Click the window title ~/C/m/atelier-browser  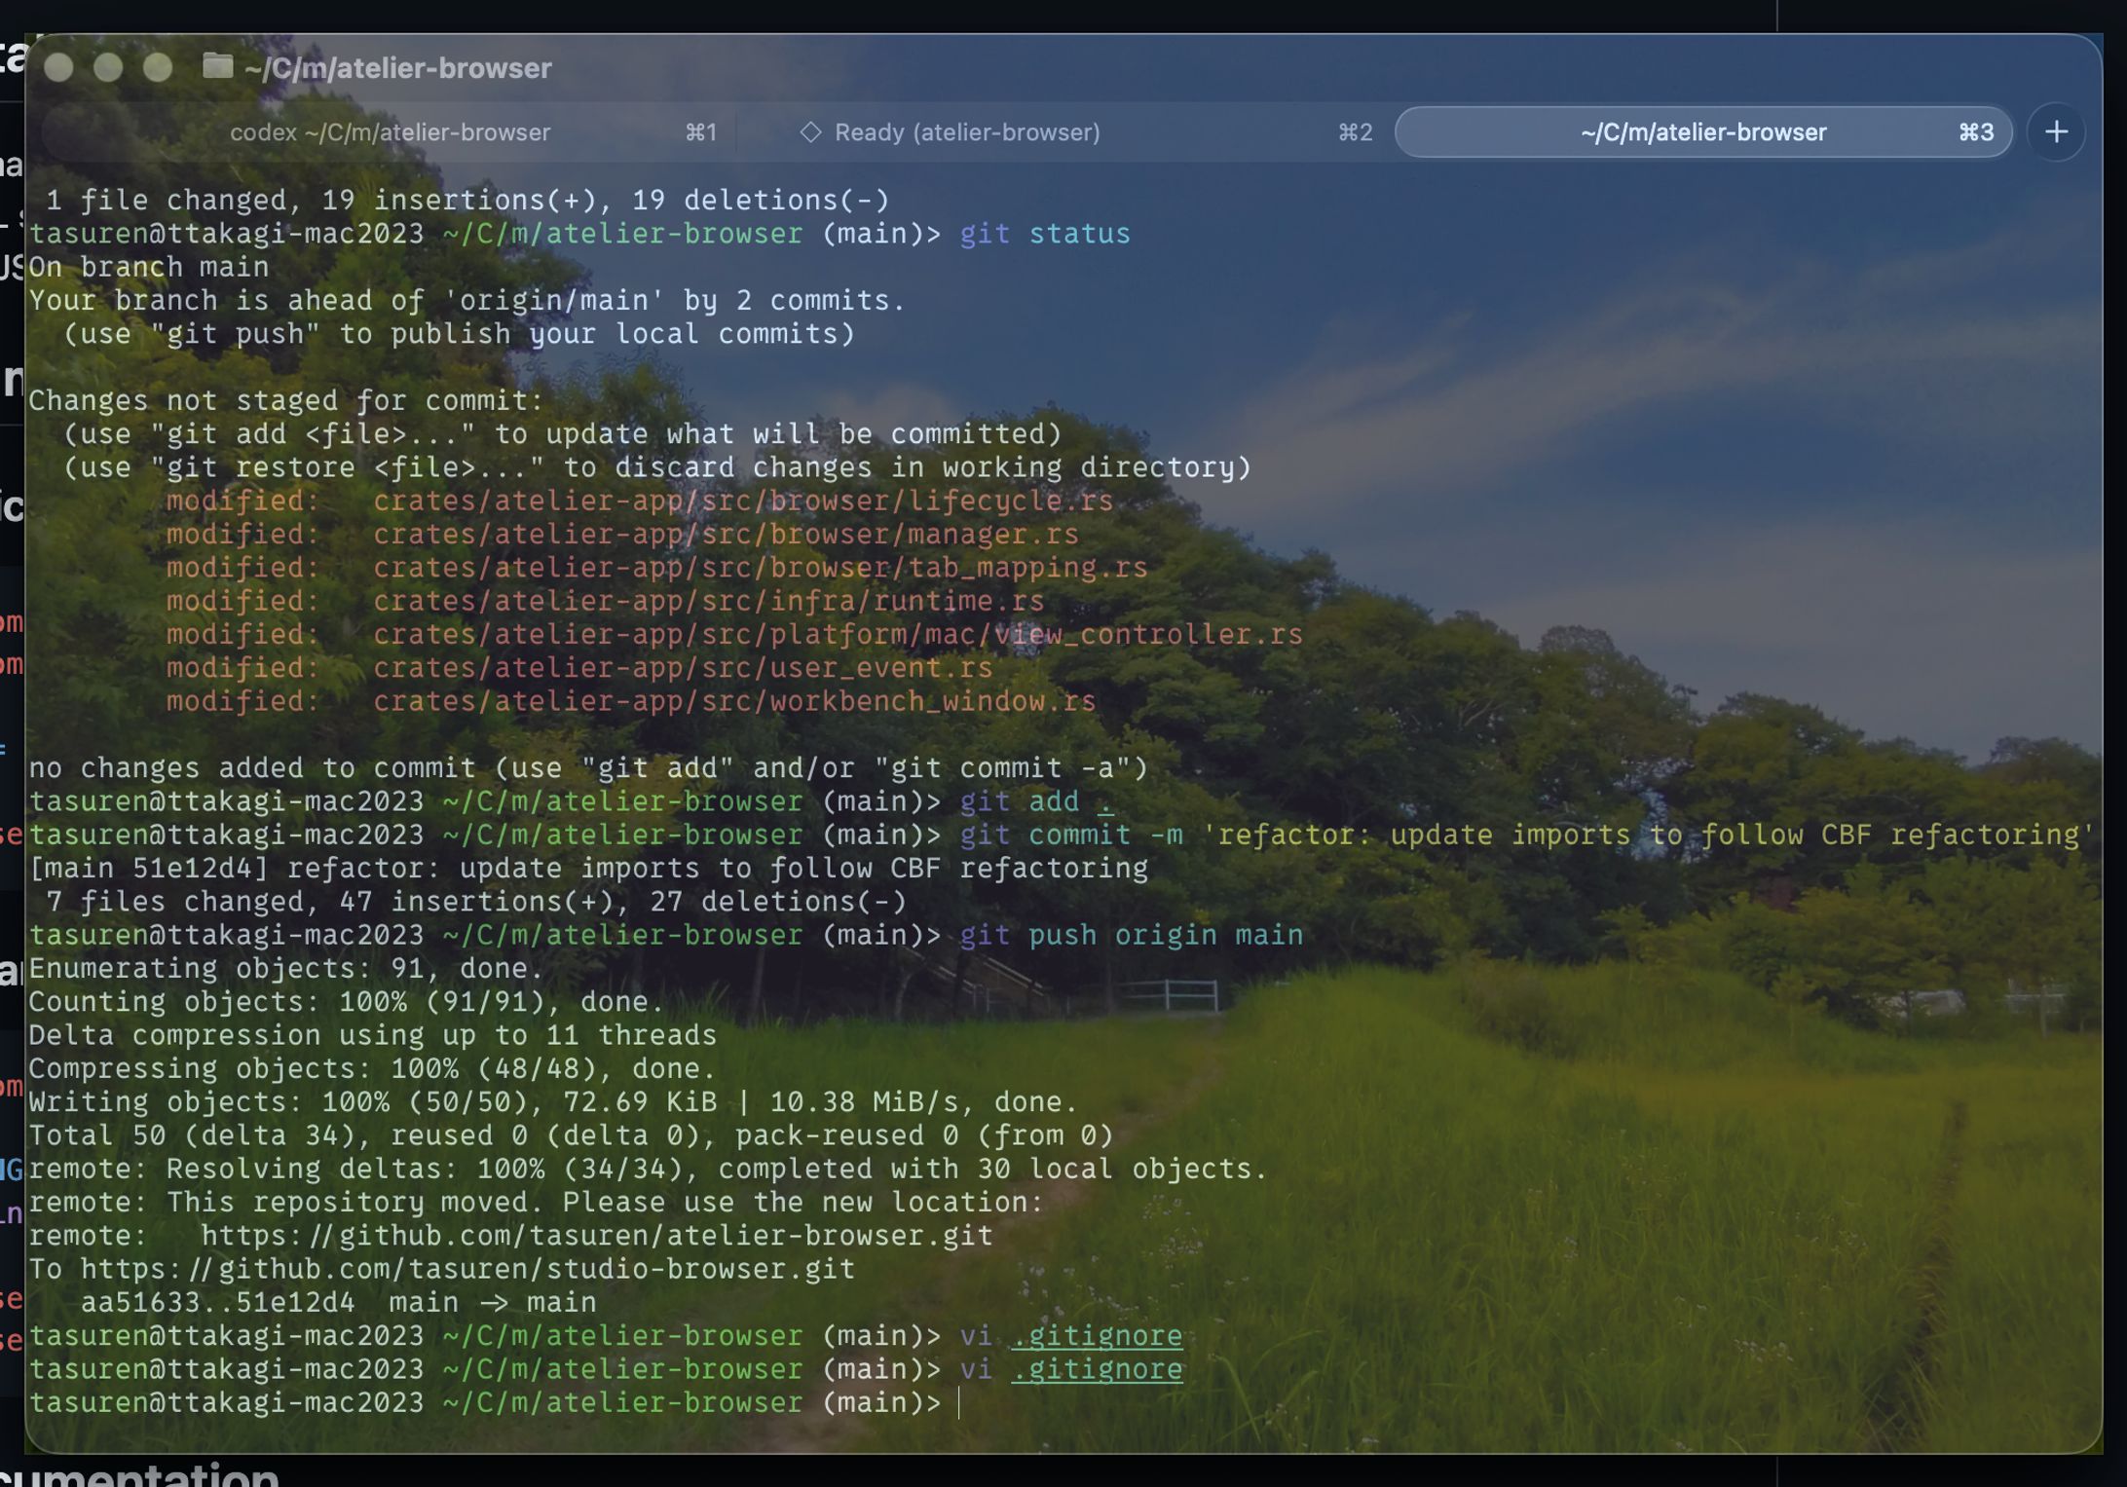397,68
